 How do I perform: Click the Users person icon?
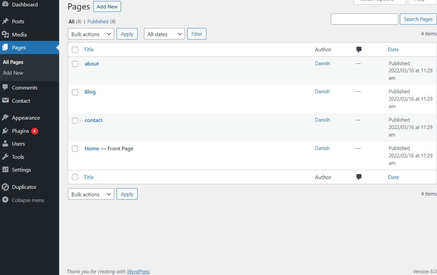(x=5, y=144)
